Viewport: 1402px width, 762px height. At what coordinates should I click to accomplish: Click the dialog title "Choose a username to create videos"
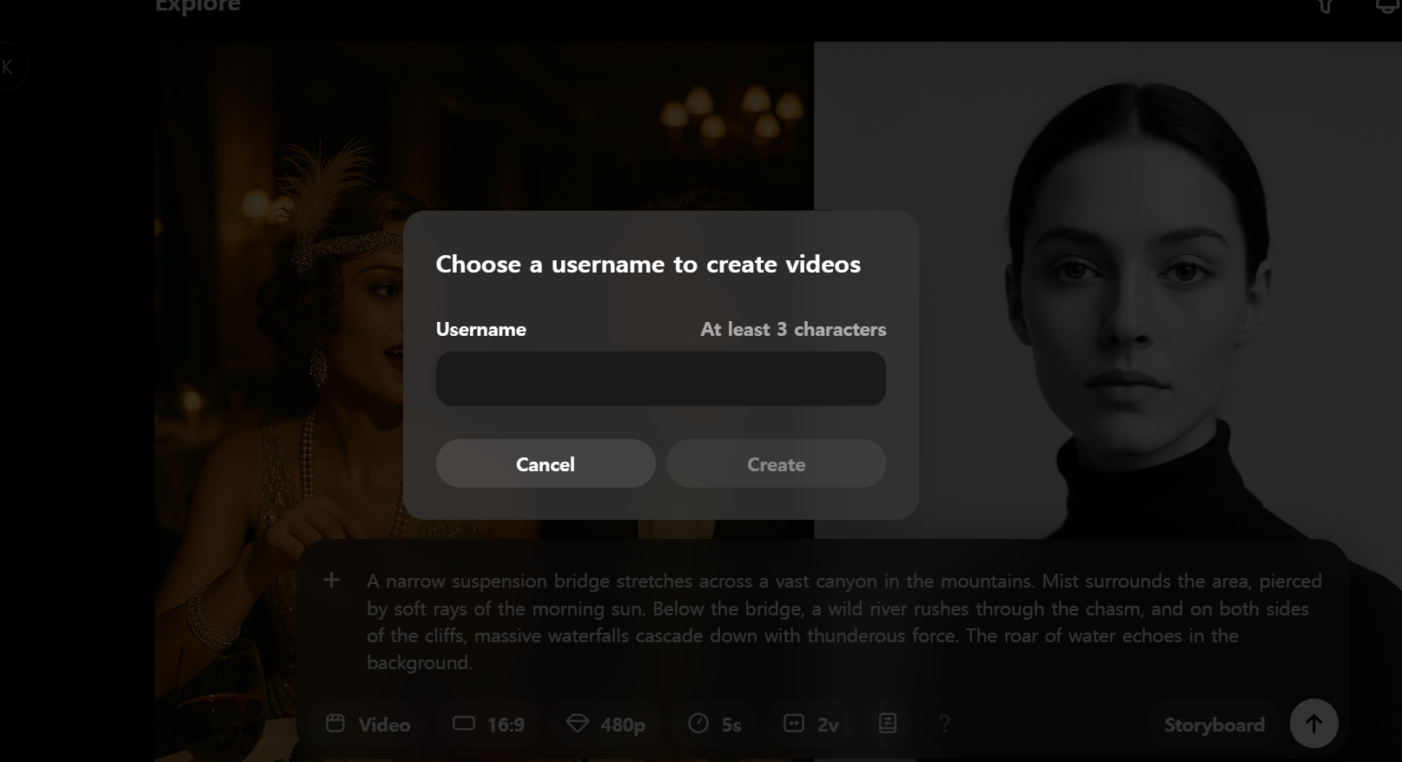click(648, 265)
